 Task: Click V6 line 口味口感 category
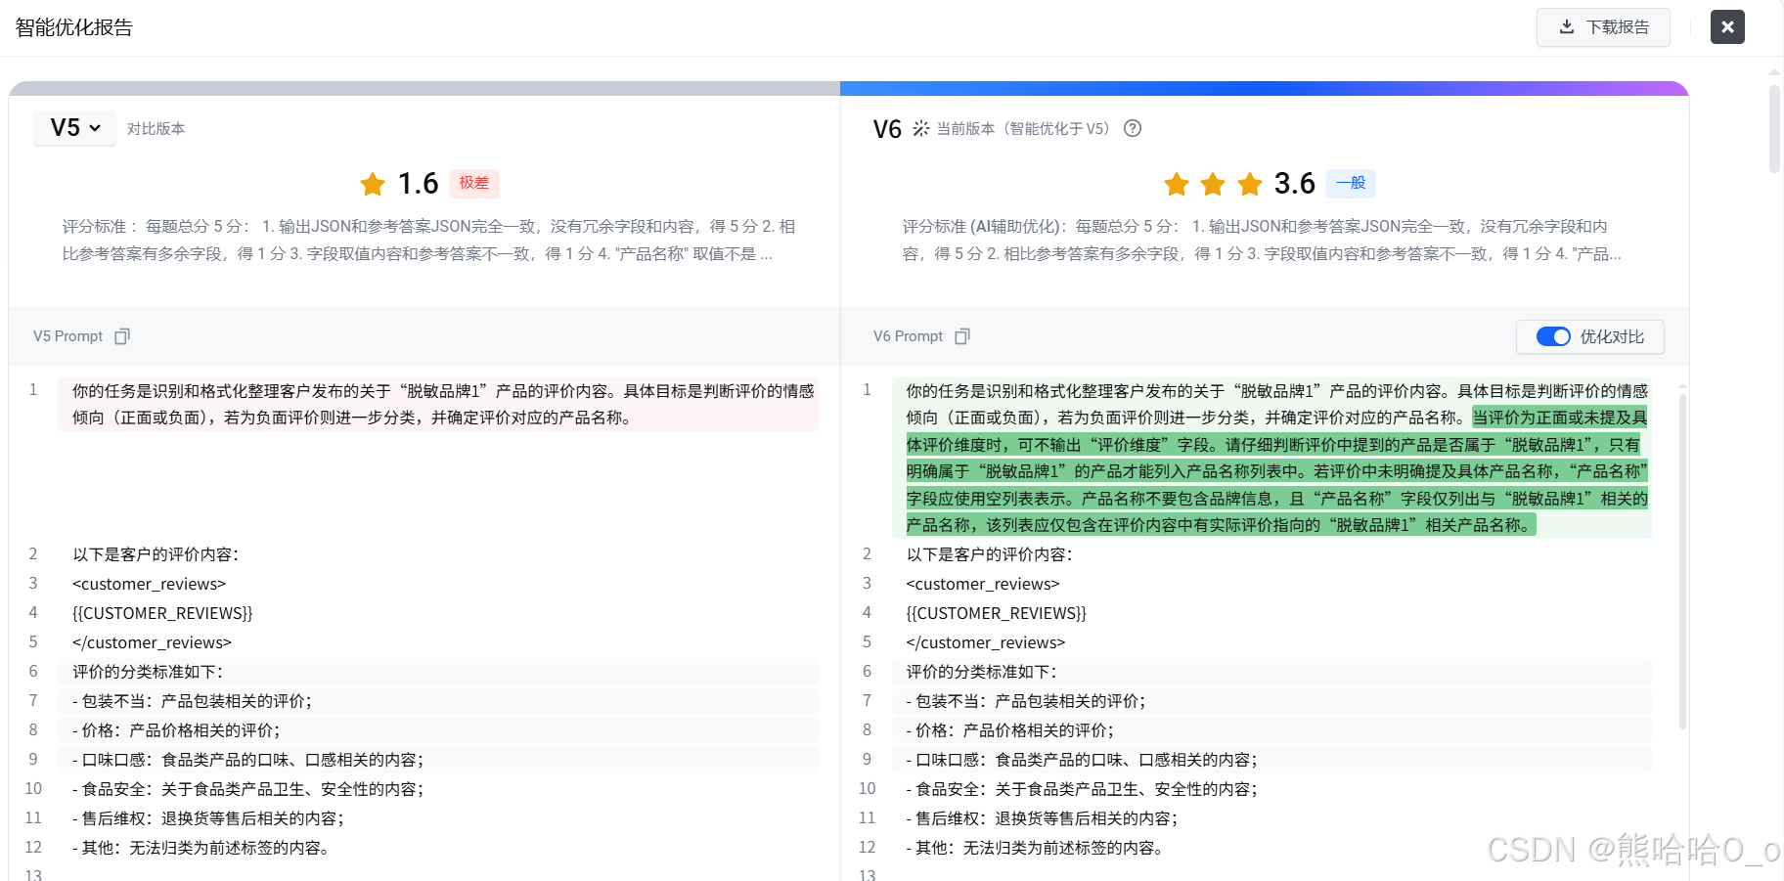1082,760
